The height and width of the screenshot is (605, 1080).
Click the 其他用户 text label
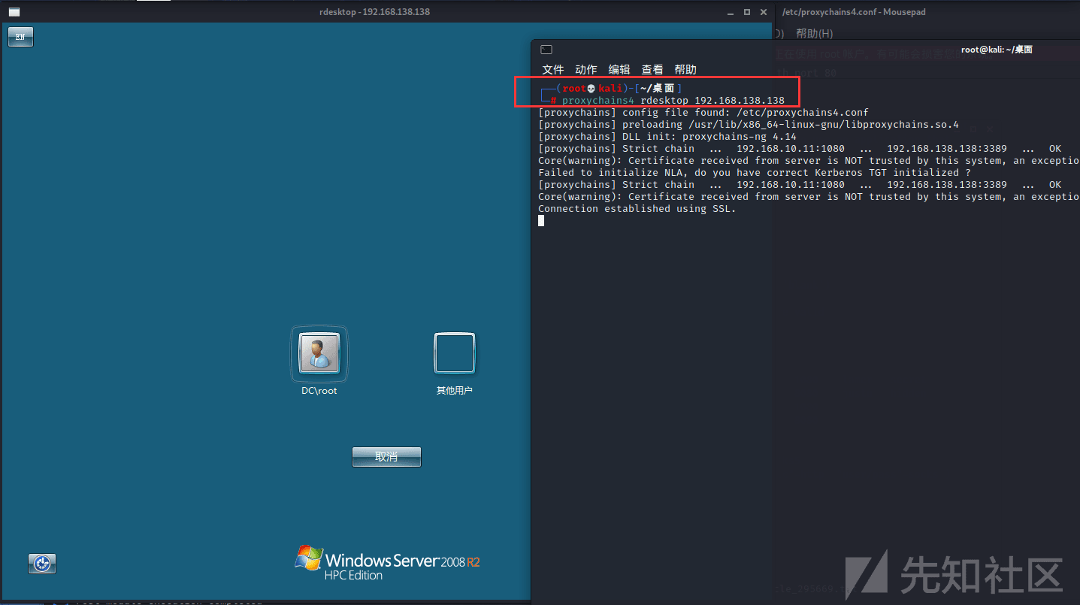(x=454, y=391)
